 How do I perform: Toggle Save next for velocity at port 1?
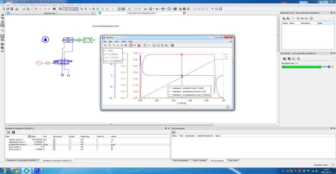[x=54, y=140]
